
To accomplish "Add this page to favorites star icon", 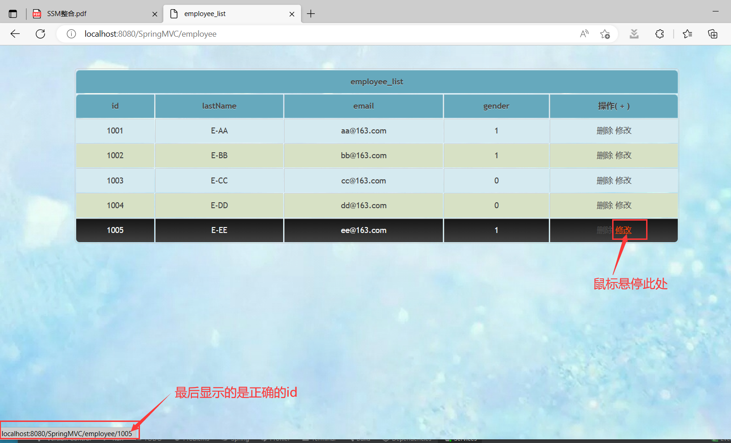I will pyautogui.click(x=605, y=34).
